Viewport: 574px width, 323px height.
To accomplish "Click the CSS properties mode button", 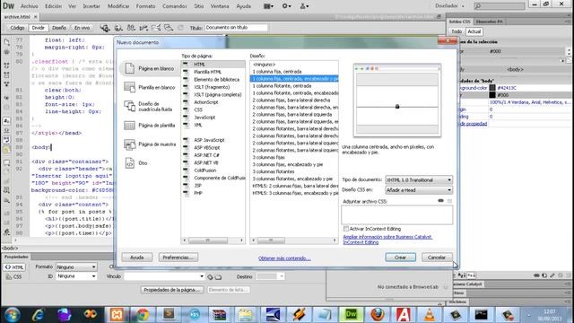I will [14, 276].
